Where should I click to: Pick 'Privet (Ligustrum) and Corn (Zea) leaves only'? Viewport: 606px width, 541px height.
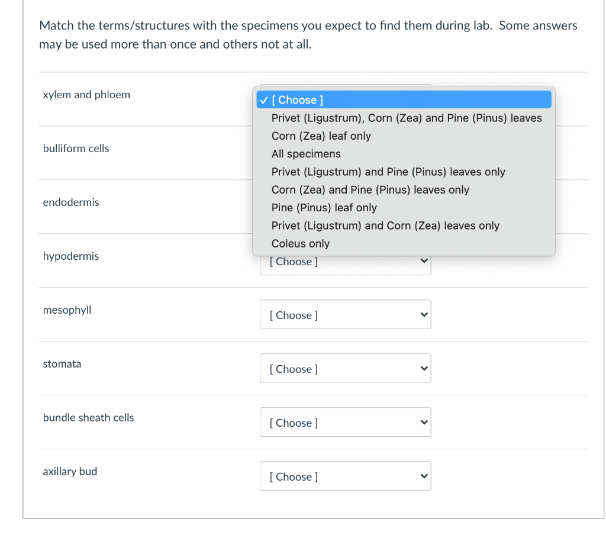[x=385, y=226]
